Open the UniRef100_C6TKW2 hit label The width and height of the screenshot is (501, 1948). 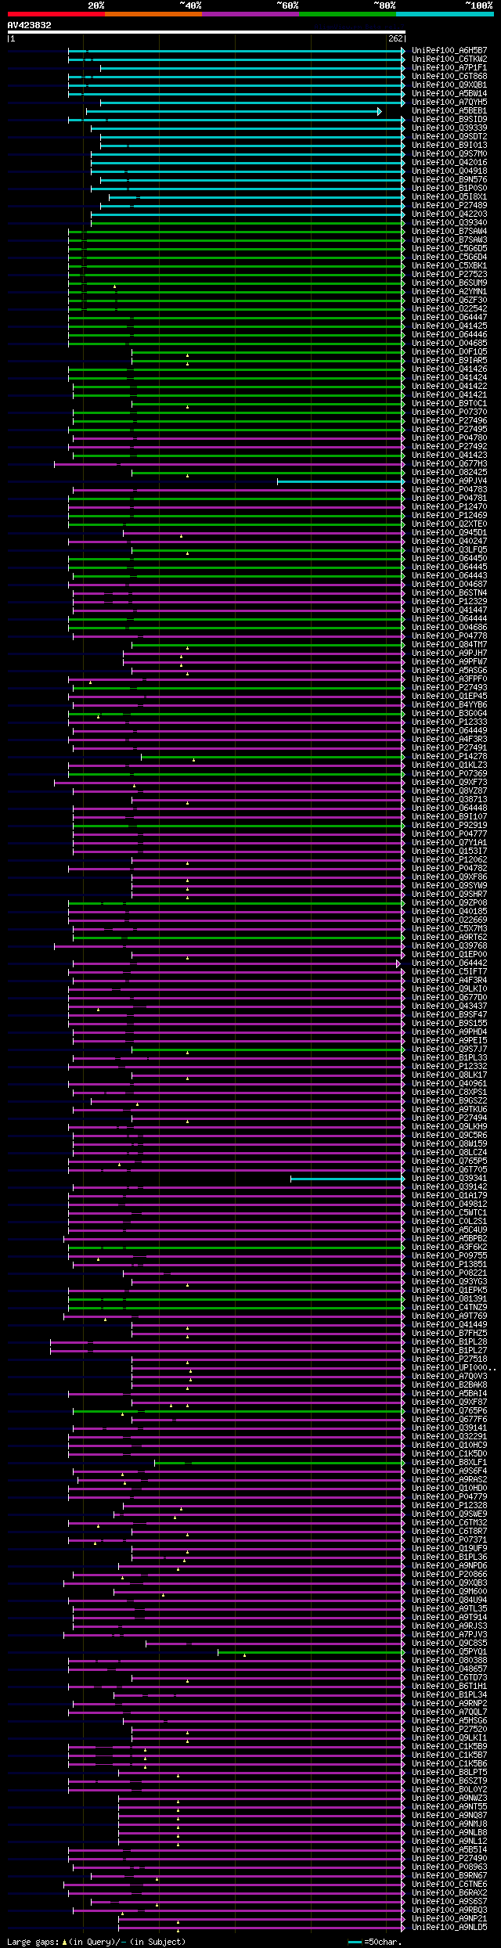click(x=449, y=59)
